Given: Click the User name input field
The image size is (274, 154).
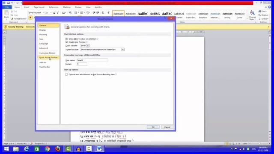Looking at the screenshot, I should tap(92, 60).
